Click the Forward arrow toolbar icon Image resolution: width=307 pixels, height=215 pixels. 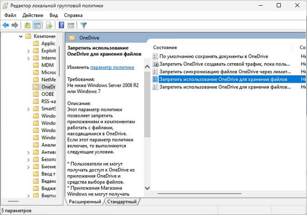click(15, 25)
